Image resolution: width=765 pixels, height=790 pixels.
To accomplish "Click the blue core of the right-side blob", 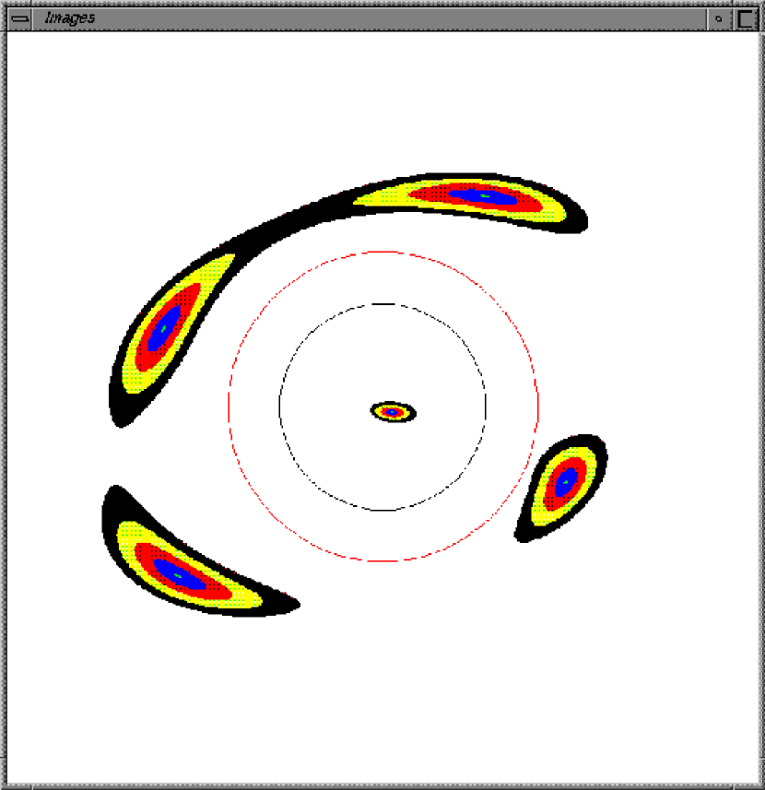I will point(565,481).
